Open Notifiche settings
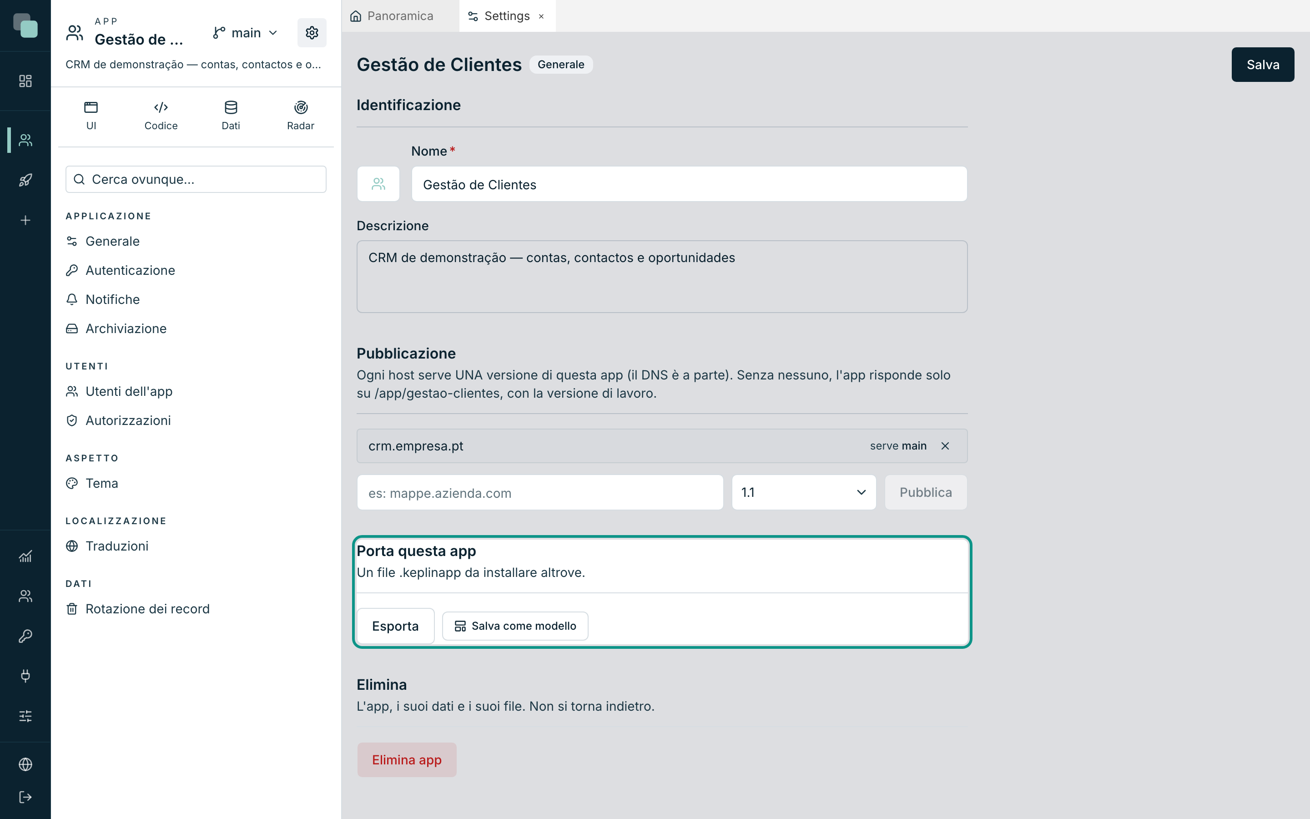Viewport: 1310px width, 819px height. click(x=103, y=299)
